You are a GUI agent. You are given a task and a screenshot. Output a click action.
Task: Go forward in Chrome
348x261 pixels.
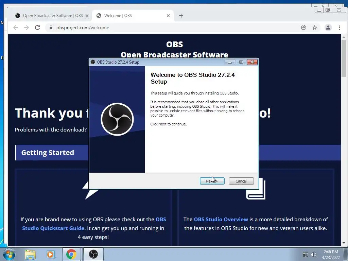click(x=27, y=28)
